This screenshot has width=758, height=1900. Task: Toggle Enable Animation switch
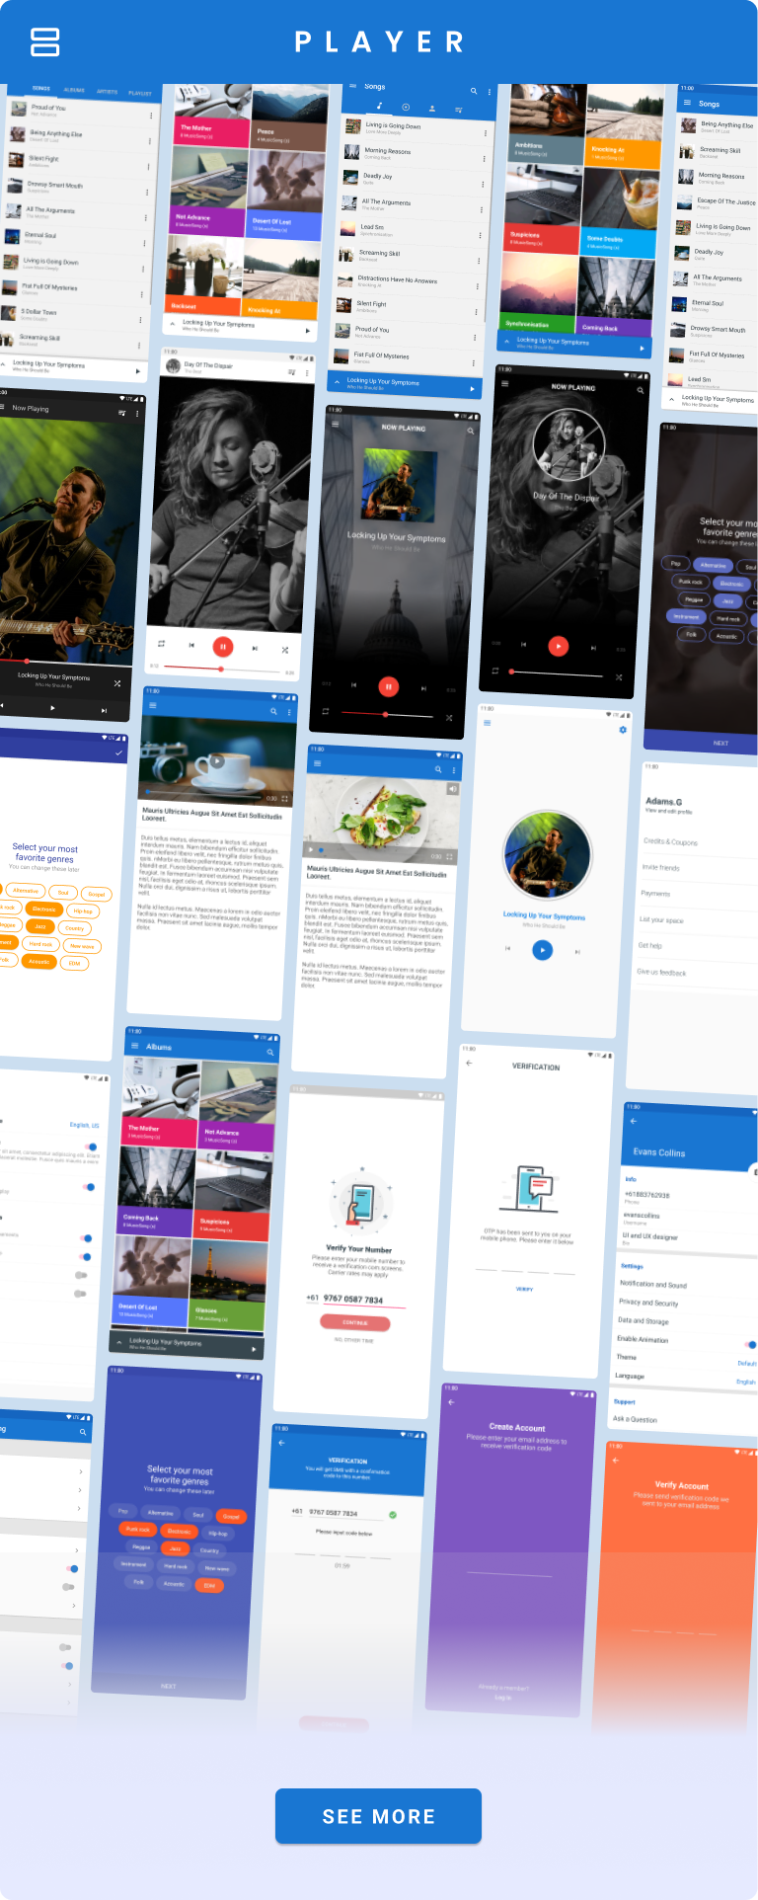tap(751, 1344)
